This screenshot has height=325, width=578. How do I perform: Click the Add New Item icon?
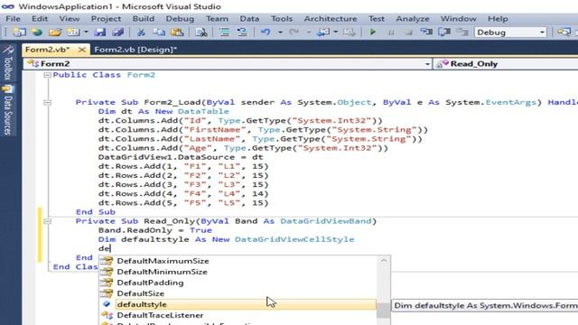73,32
